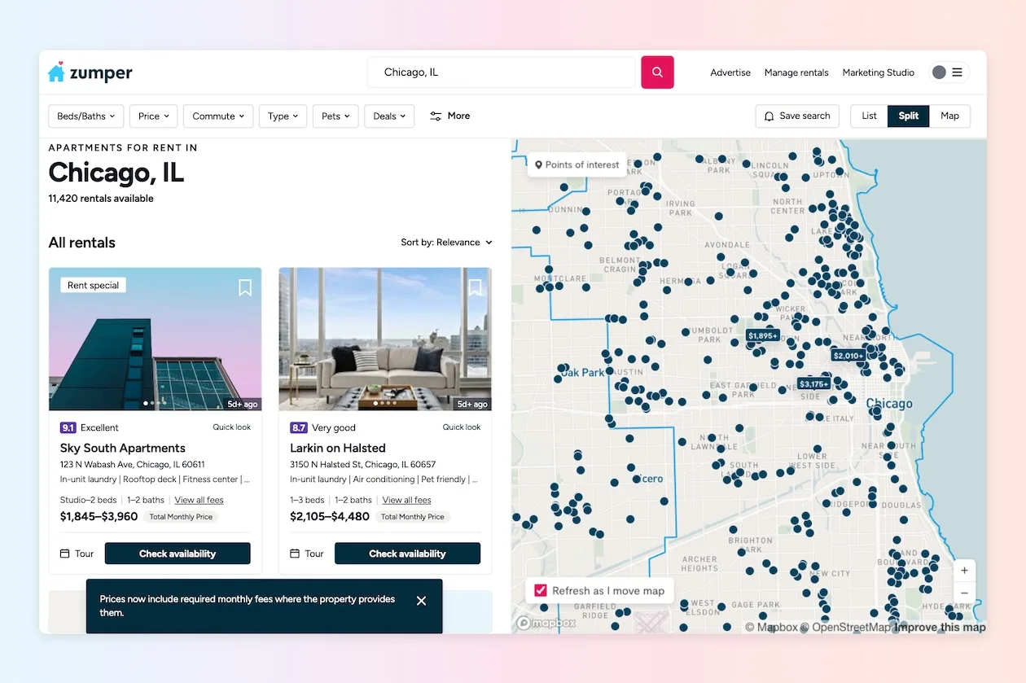The width and height of the screenshot is (1026, 683).
Task: View all fees for Sky South Apartments
Action: pyautogui.click(x=199, y=500)
